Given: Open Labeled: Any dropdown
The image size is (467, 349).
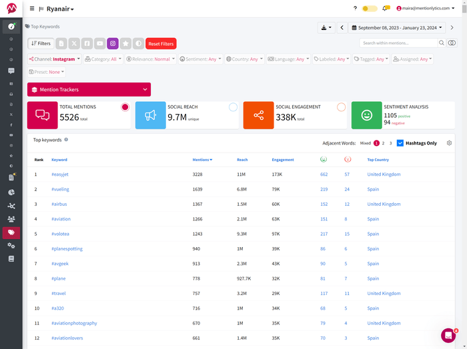Looking at the screenshot, I should 332,59.
